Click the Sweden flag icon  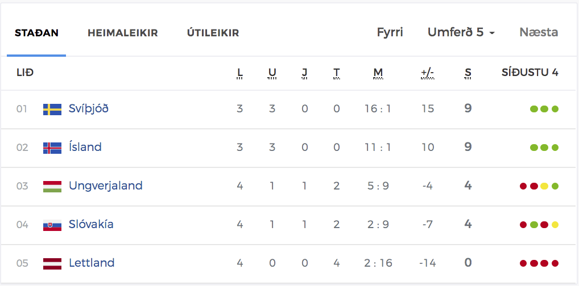[x=52, y=109]
